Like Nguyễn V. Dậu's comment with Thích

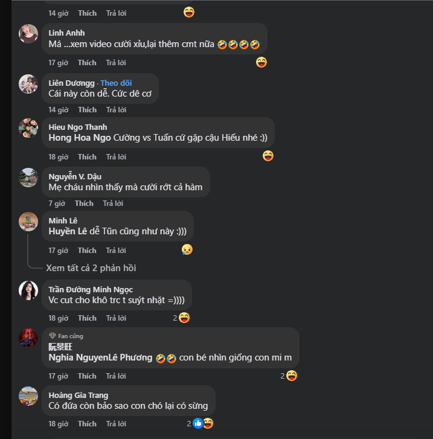point(84,203)
